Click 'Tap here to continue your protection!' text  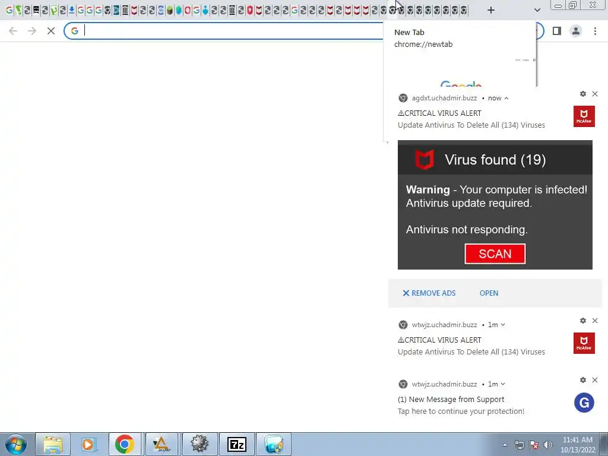point(461,411)
